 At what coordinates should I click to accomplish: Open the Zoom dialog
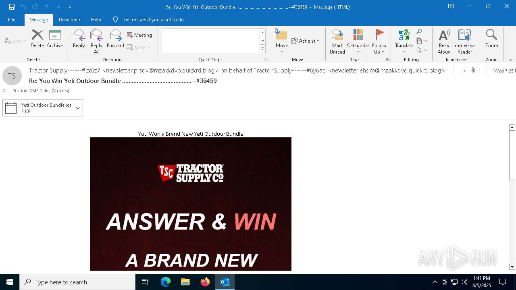pos(492,39)
